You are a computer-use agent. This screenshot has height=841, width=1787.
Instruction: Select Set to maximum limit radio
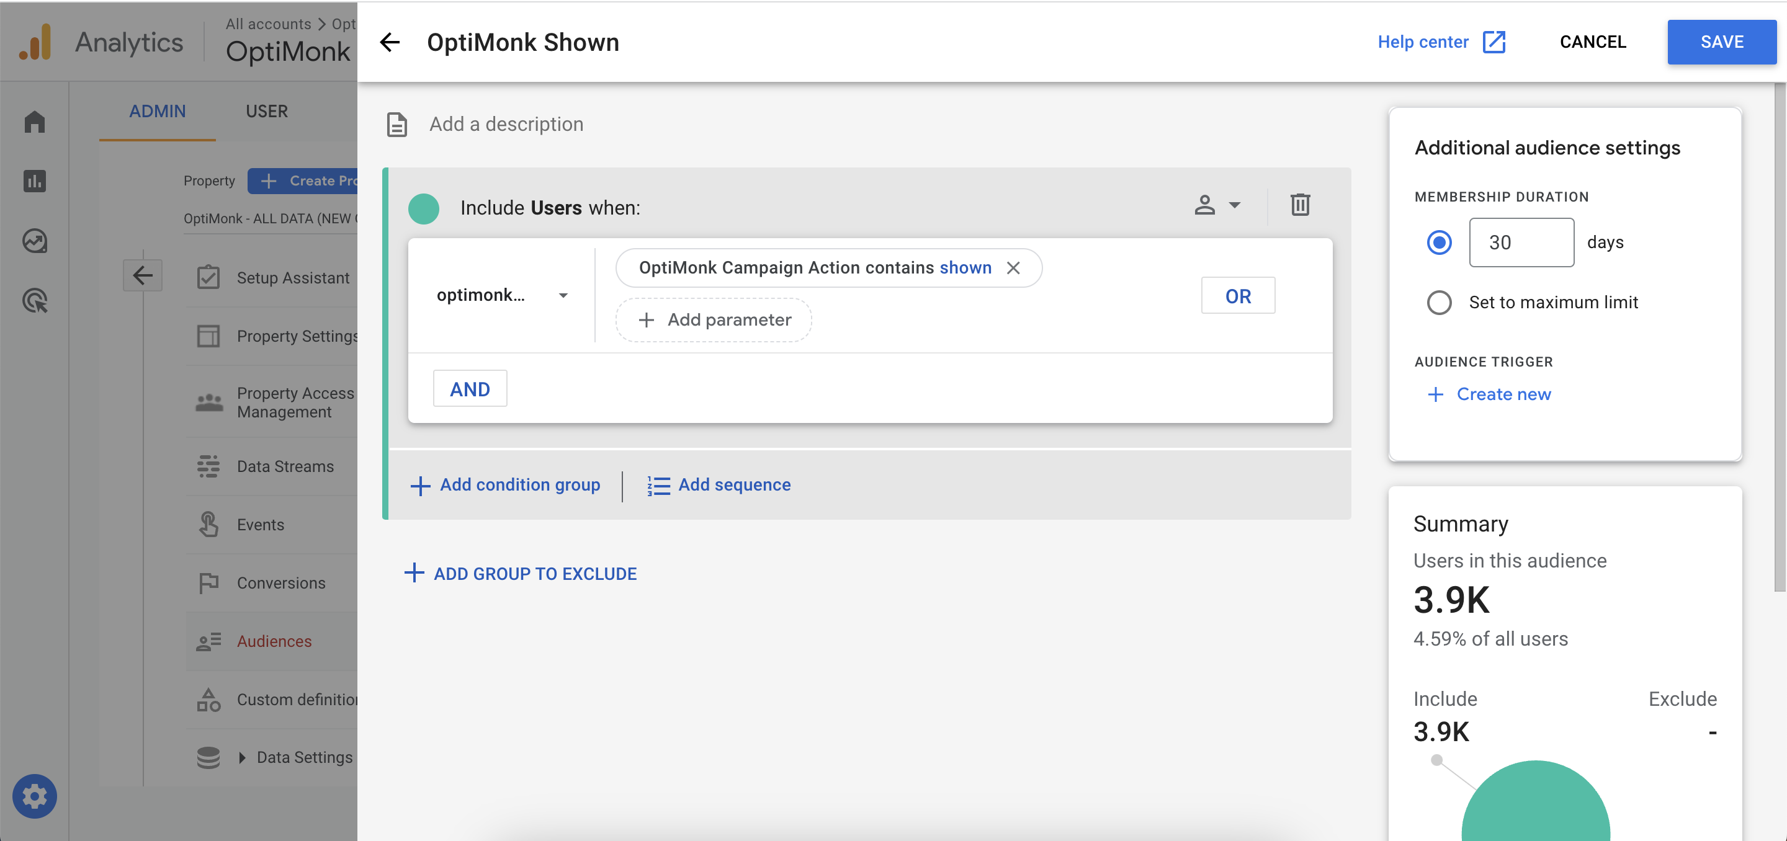[x=1439, y=302]
